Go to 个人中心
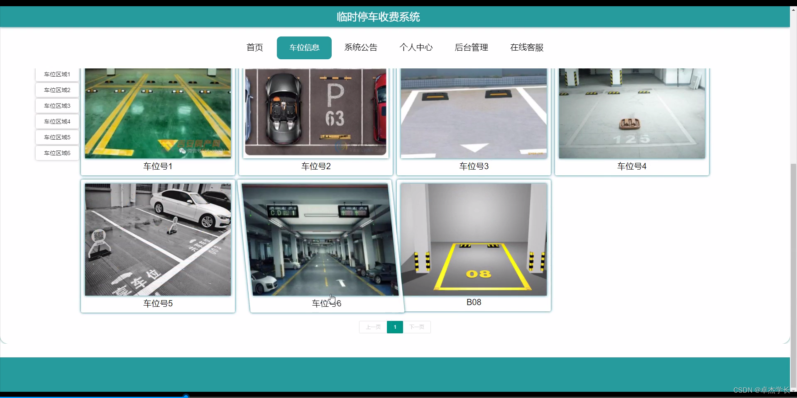This screenshot has height=398, width=797. [416, 48]
